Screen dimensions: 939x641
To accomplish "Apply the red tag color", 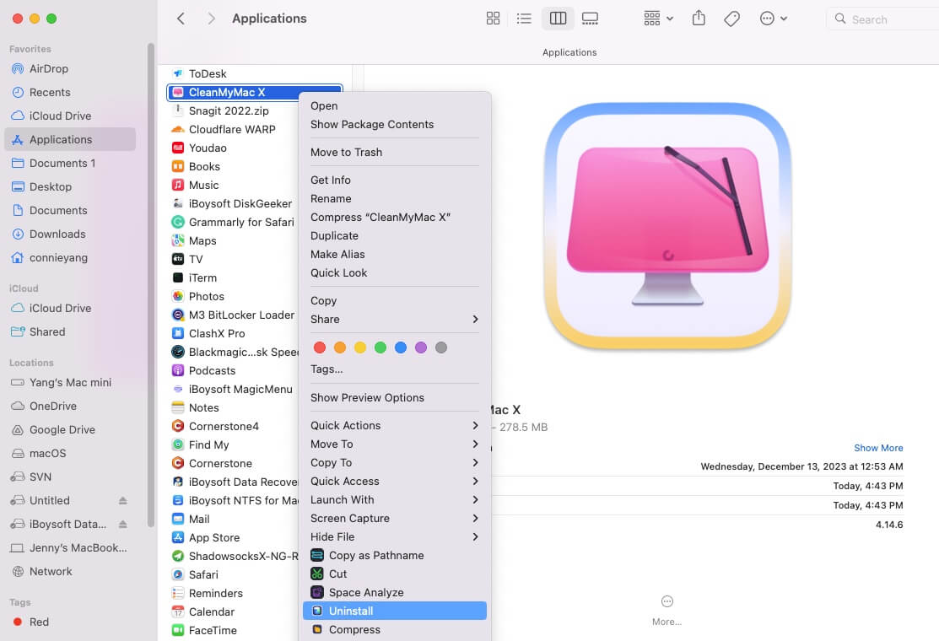I will (320, 347).
